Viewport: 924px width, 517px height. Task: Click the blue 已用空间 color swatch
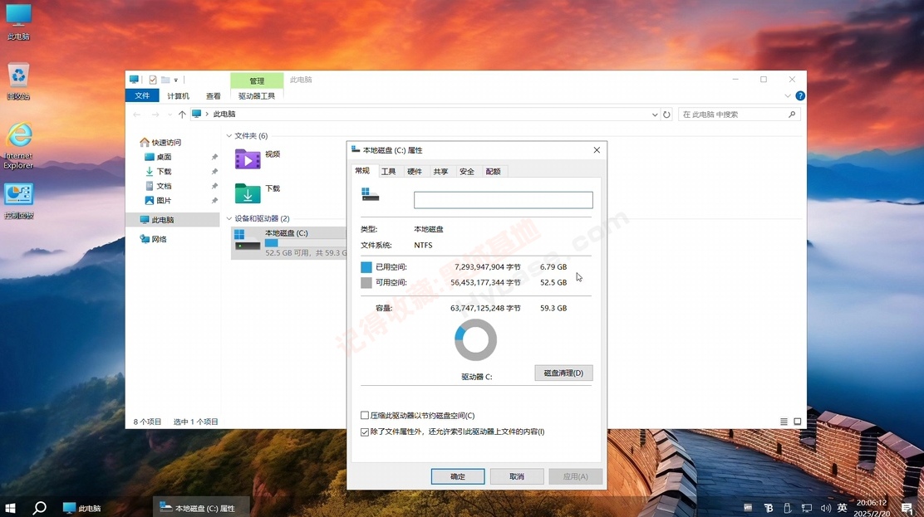(366, 266)
